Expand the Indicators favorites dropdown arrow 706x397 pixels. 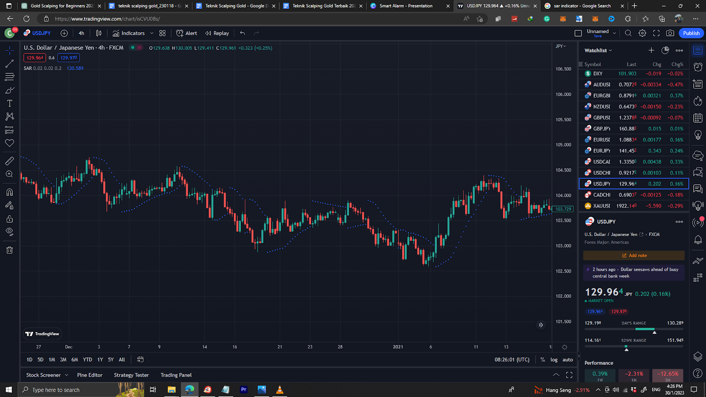point(152,33)
